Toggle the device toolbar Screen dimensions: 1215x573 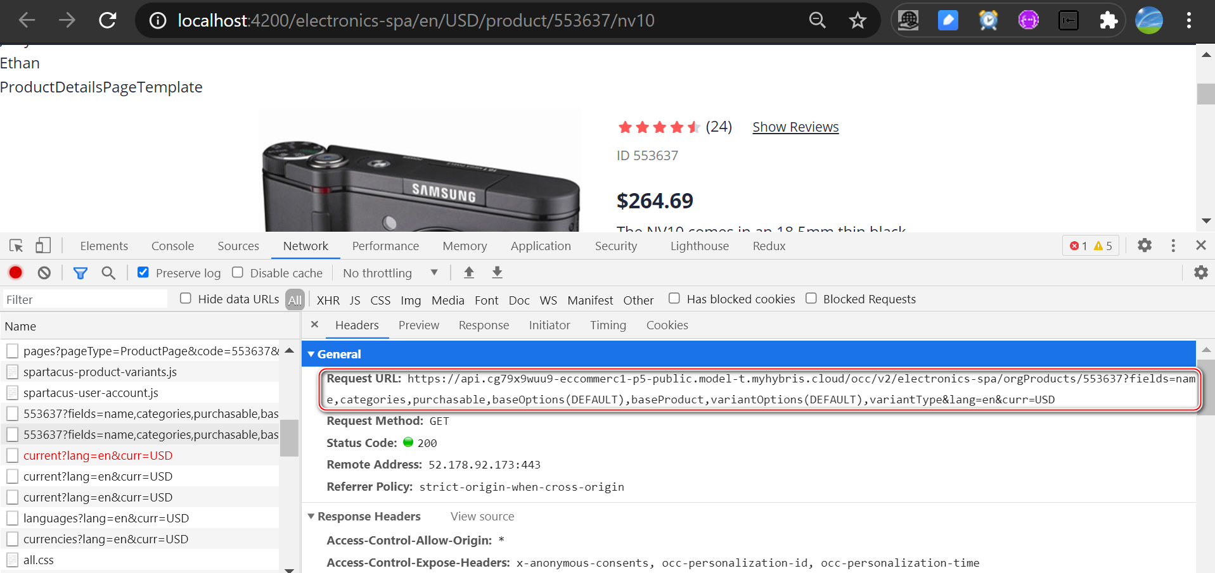pos(42,246)
